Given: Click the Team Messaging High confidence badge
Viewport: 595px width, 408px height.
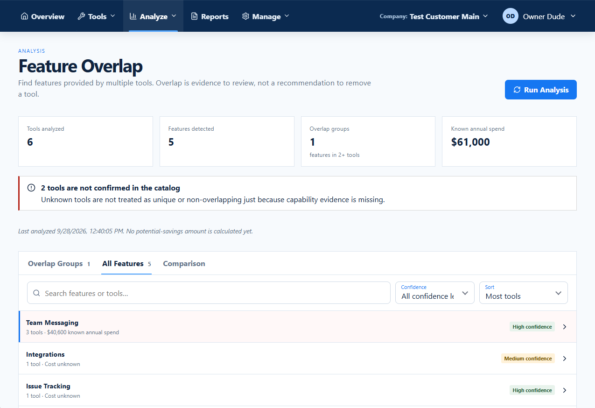Looking at the screenshot, I should coord(532,327).
